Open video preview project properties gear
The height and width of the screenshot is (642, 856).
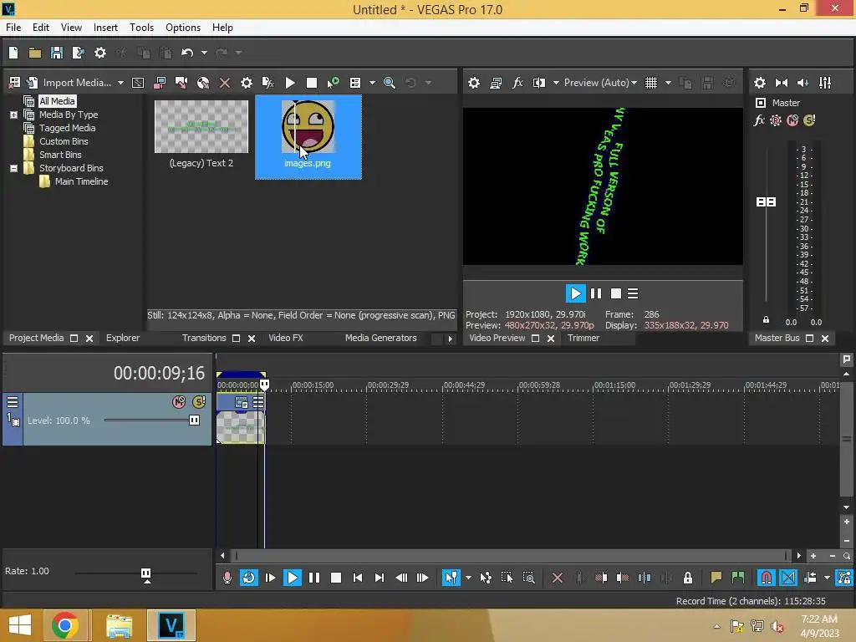(474, 83)
